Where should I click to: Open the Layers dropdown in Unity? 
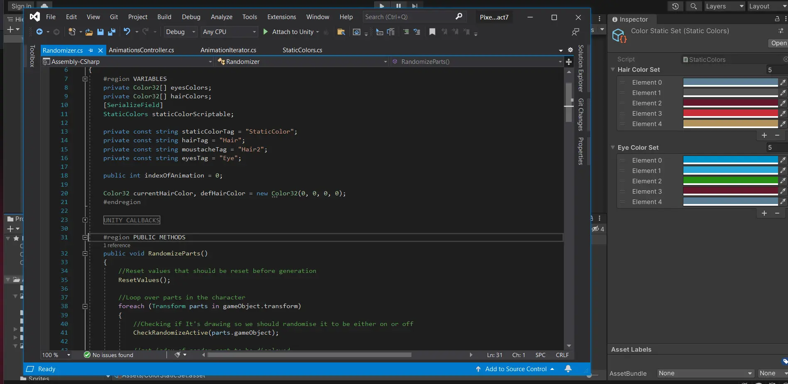click(x=724, y=6)
